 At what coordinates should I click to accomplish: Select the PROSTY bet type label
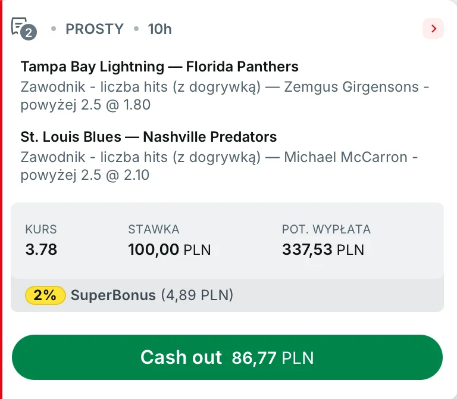[95, 29]
